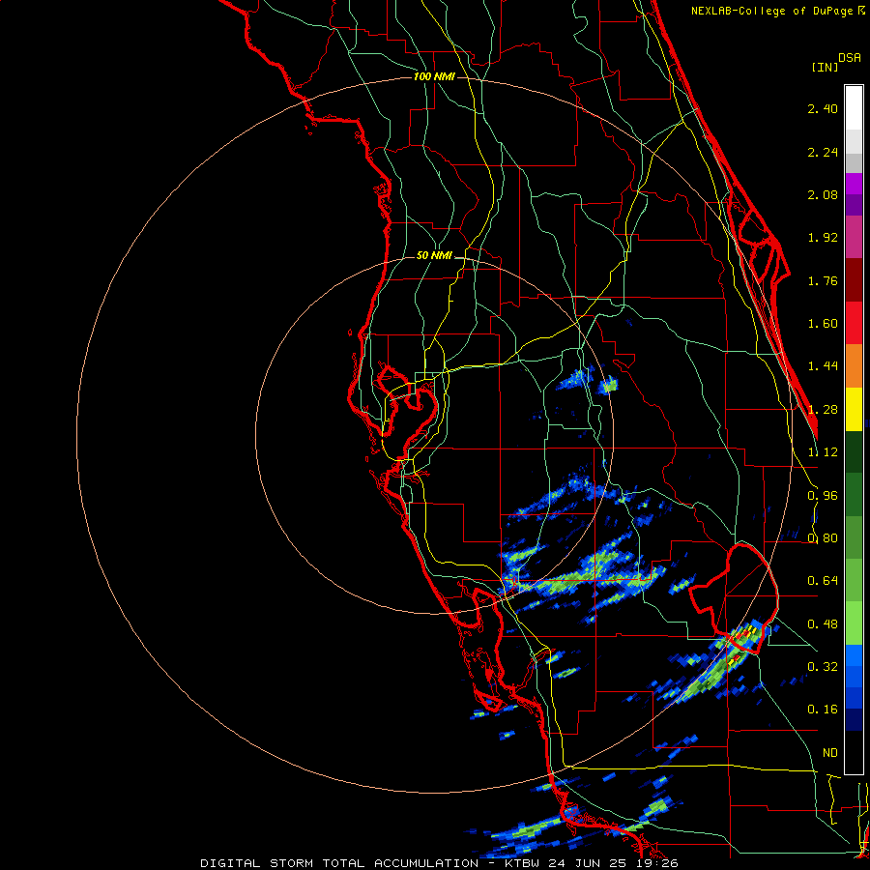Screen dimensions: 870x870
Task: Click the 1.92 legend value
Action: (823, 238)
